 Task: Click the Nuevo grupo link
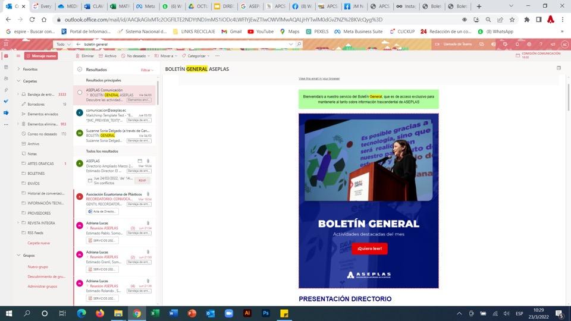[38, 266]
